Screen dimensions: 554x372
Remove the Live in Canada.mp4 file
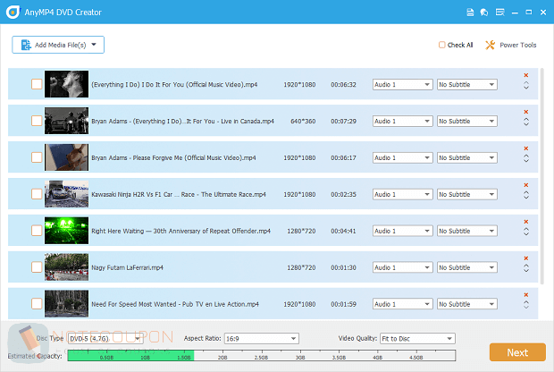pyautogui.click(x=525, y=112)
